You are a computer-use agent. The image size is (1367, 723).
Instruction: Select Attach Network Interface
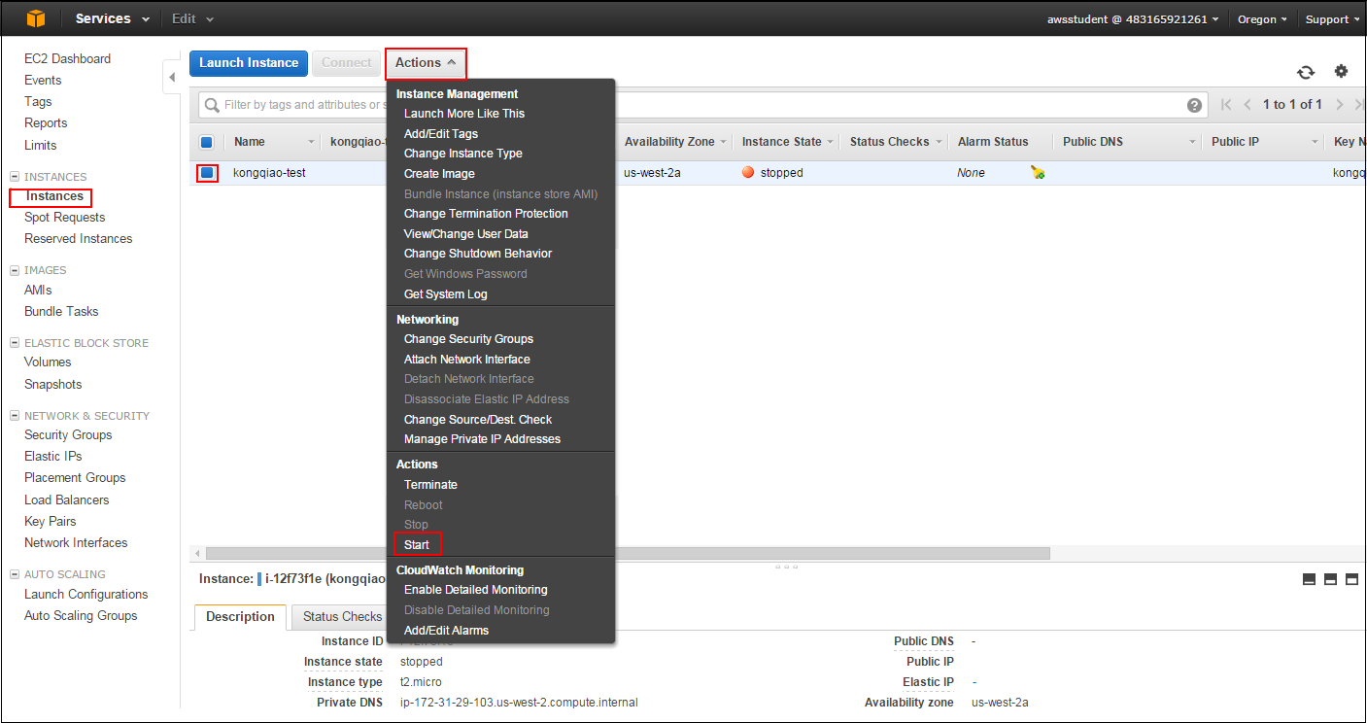[x=467, y=360]
